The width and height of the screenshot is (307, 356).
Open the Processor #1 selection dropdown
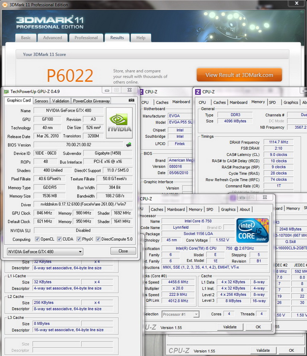180,315
